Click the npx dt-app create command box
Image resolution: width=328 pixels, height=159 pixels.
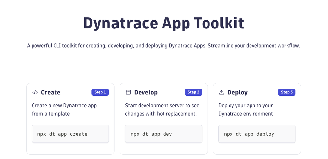point(70,134)
